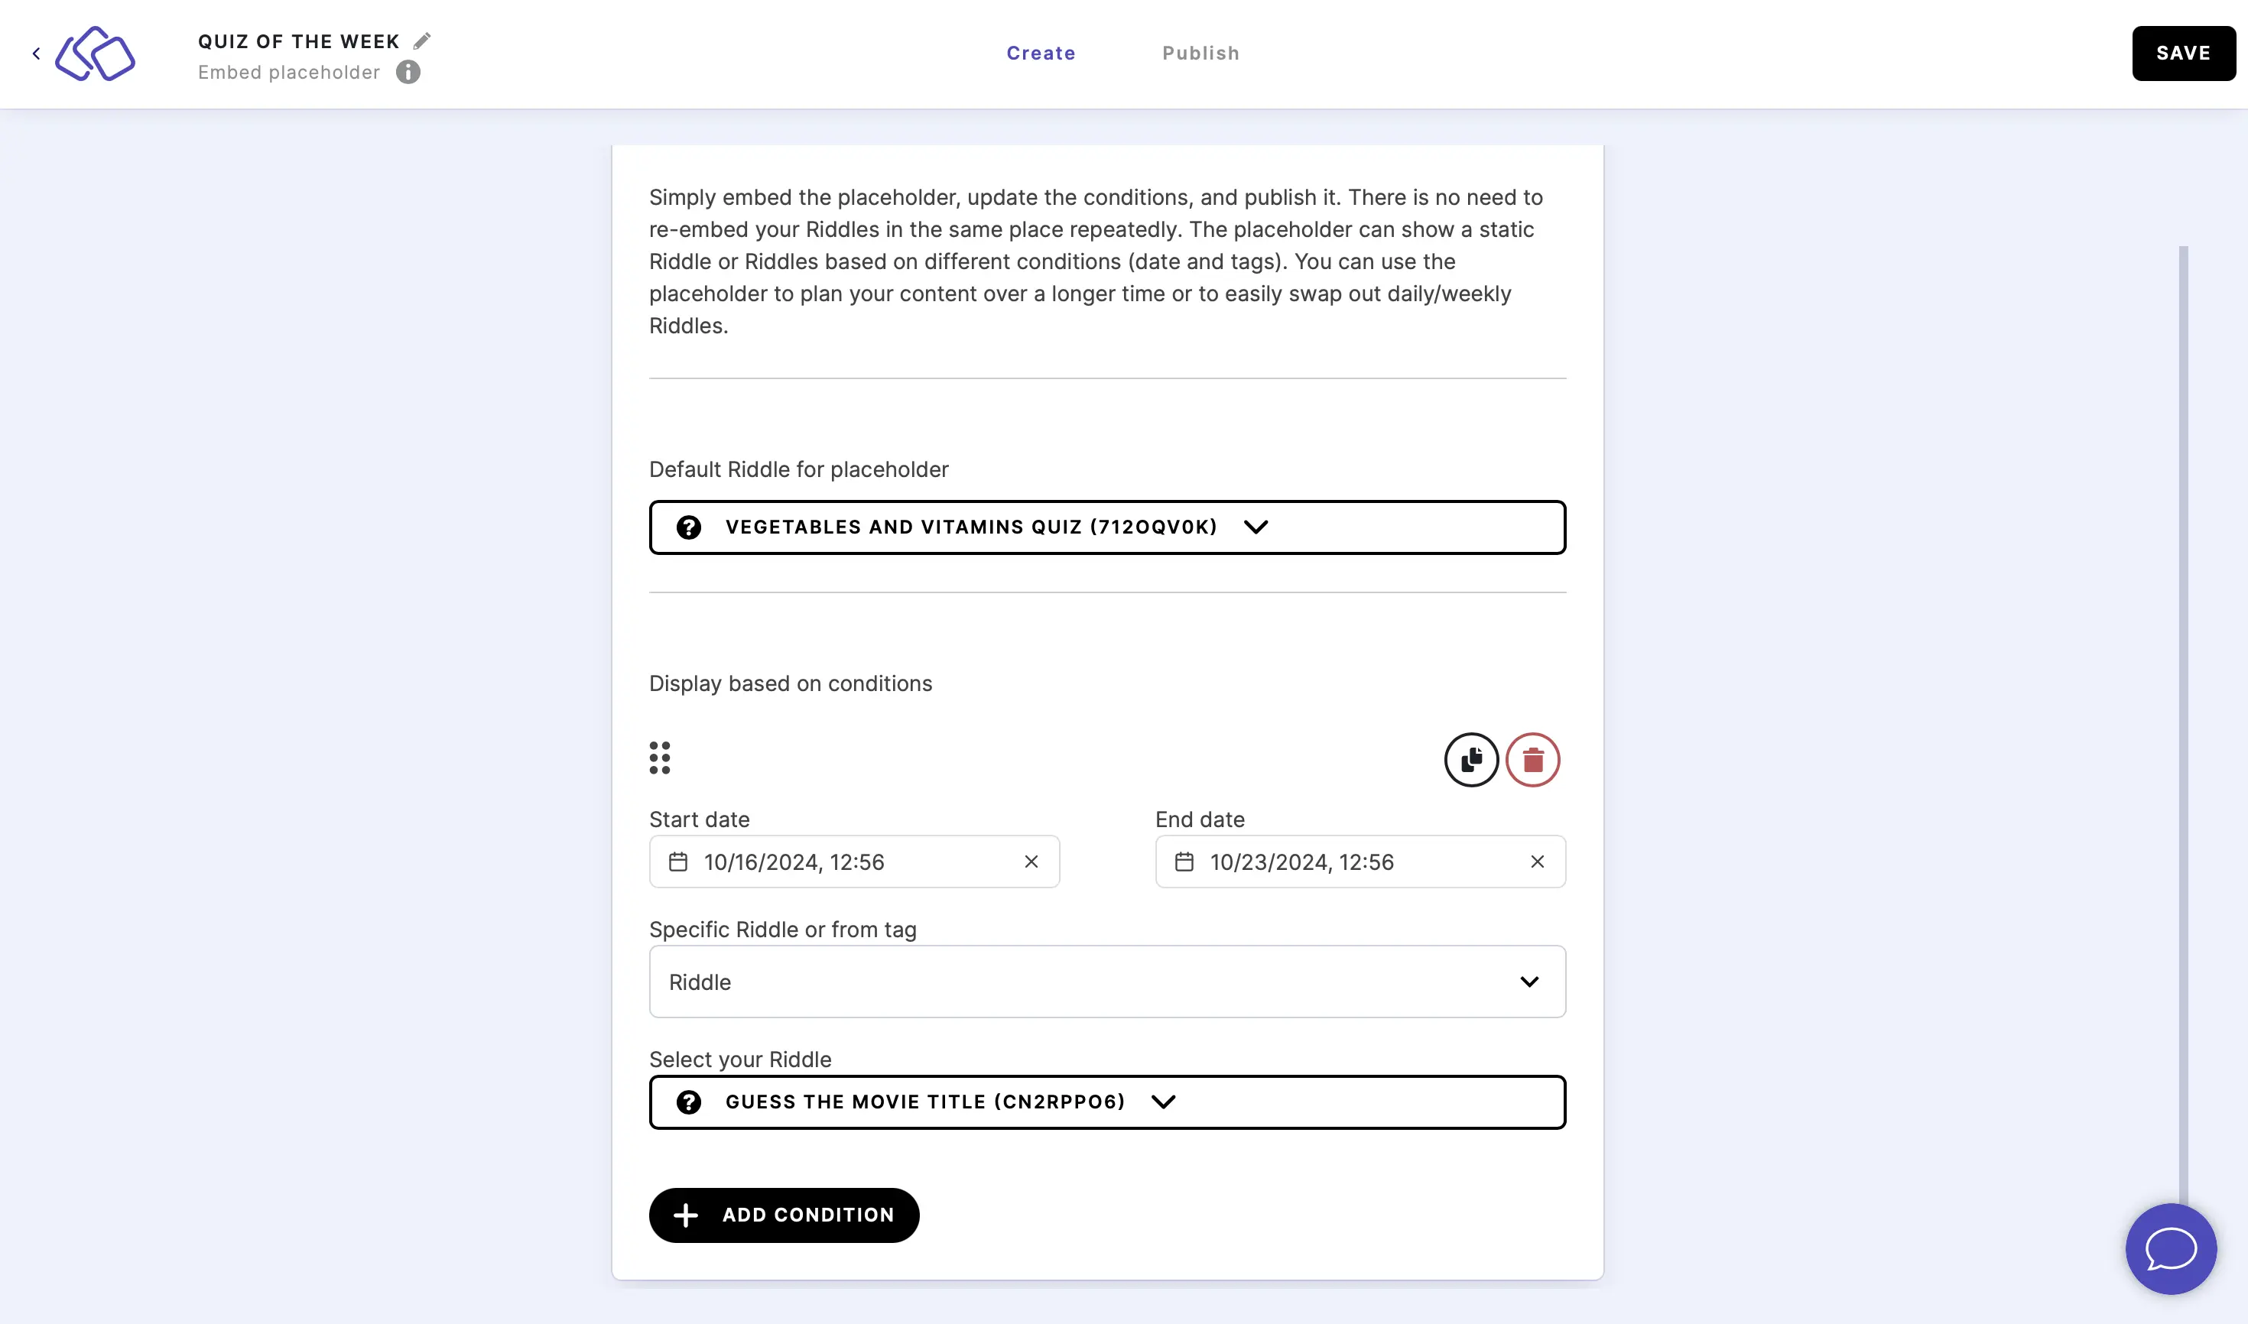Viewport: 2248px width, 1324px height.
Task: Click the Start date input field
Action: 854,861
